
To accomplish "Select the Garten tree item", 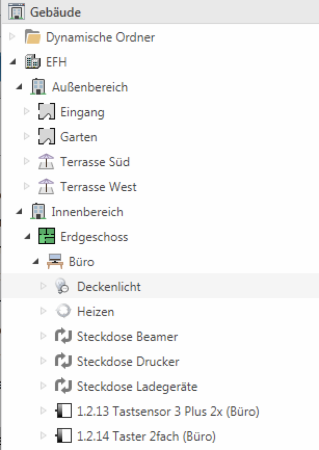I will (78, 137).
